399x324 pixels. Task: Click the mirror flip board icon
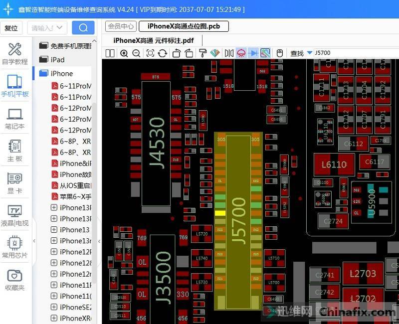(229, 53)
